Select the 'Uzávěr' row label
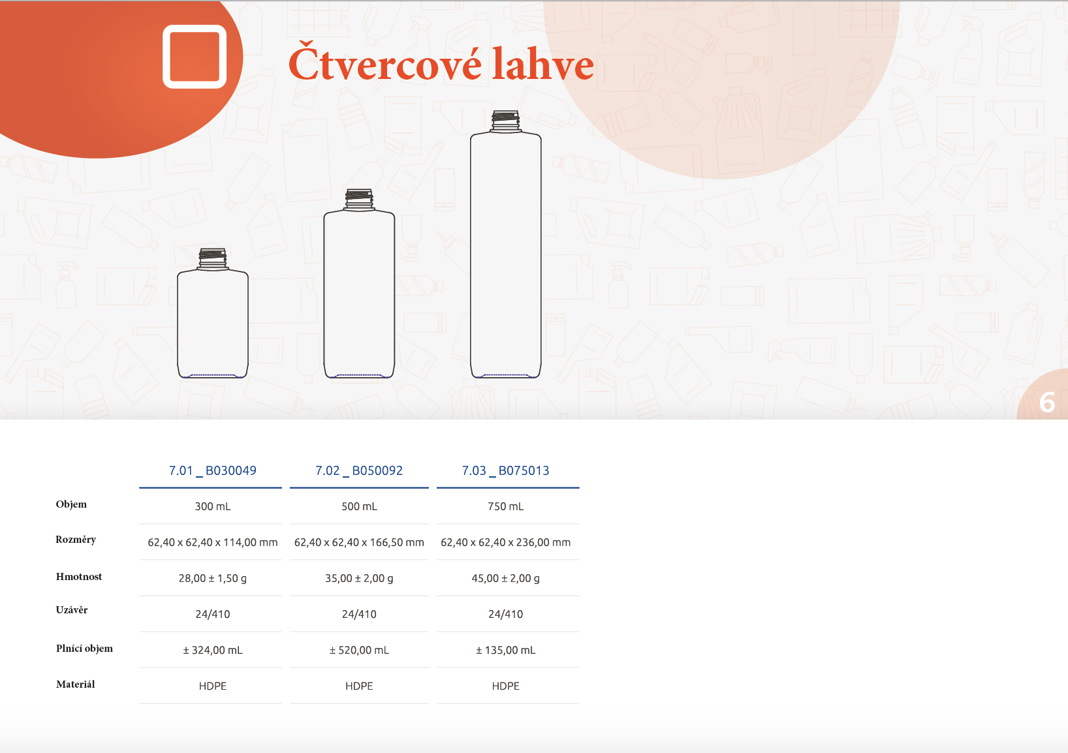The image size is (1068, 753). 72,610
